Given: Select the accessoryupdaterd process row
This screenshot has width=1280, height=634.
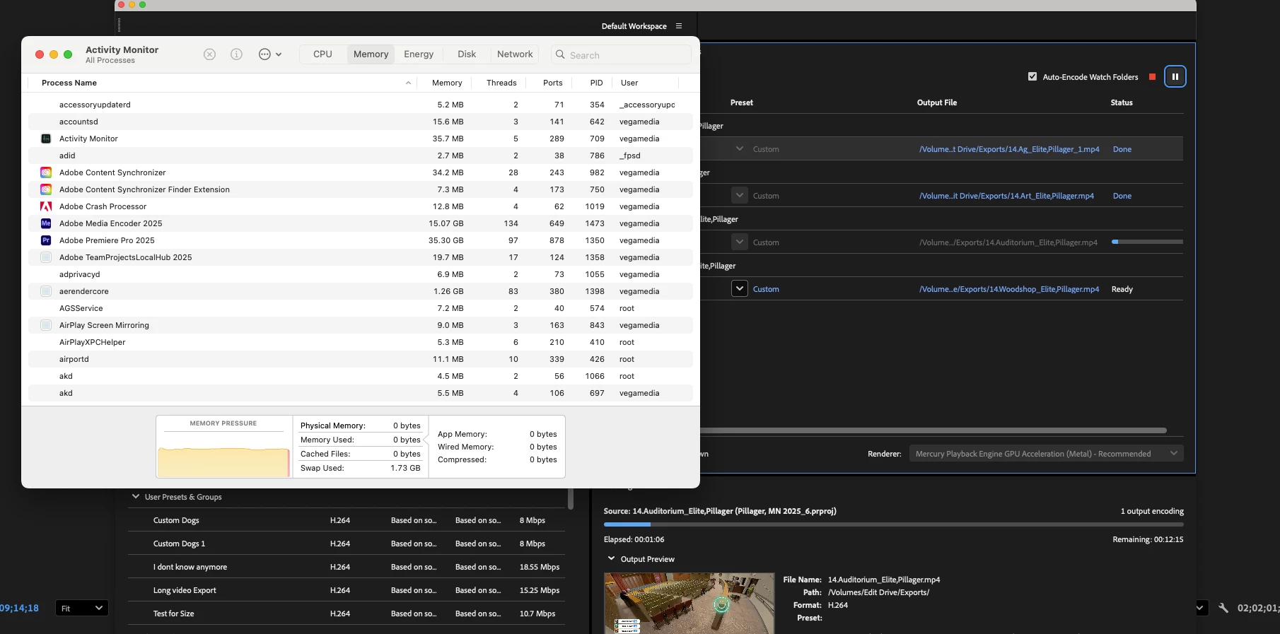Looking at the screenshot, I should tap(361, 105).
